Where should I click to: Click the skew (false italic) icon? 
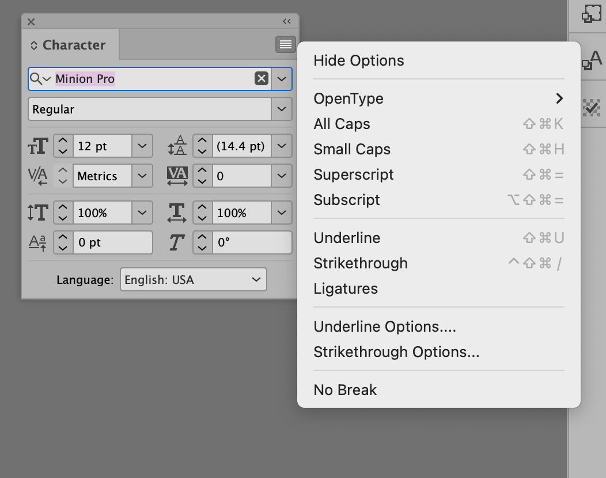(178, 242)
